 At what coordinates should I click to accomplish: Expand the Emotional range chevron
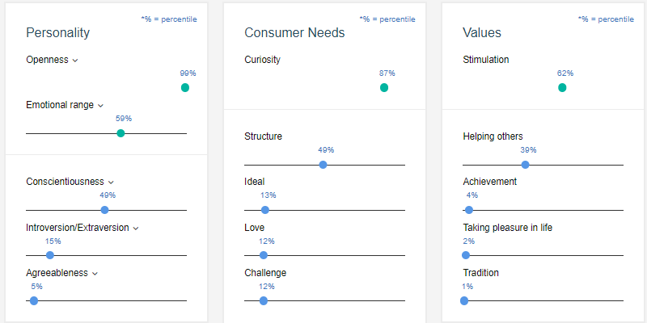tap(101, 105)
